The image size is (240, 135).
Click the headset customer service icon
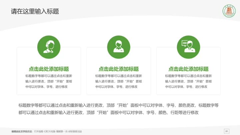(x=49, y=47)
